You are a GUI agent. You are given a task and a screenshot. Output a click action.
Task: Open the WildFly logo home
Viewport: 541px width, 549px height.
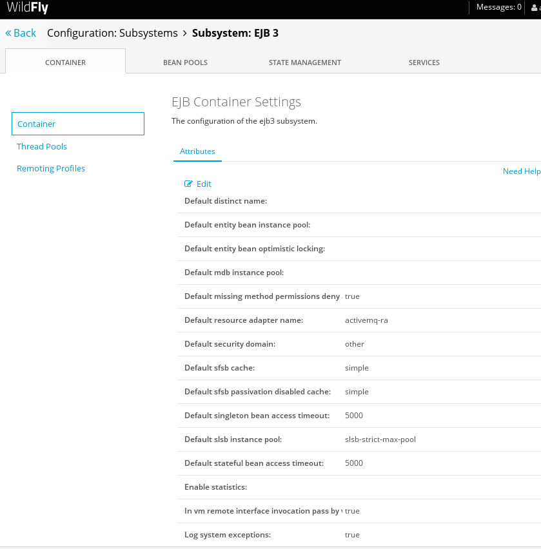[27, 7]
